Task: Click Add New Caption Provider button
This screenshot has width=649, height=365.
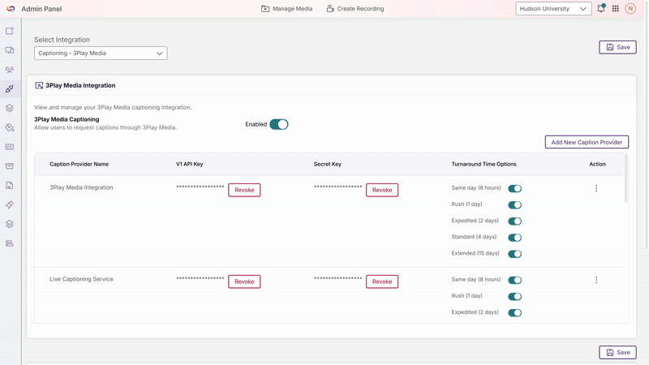Action: [587, 142]
